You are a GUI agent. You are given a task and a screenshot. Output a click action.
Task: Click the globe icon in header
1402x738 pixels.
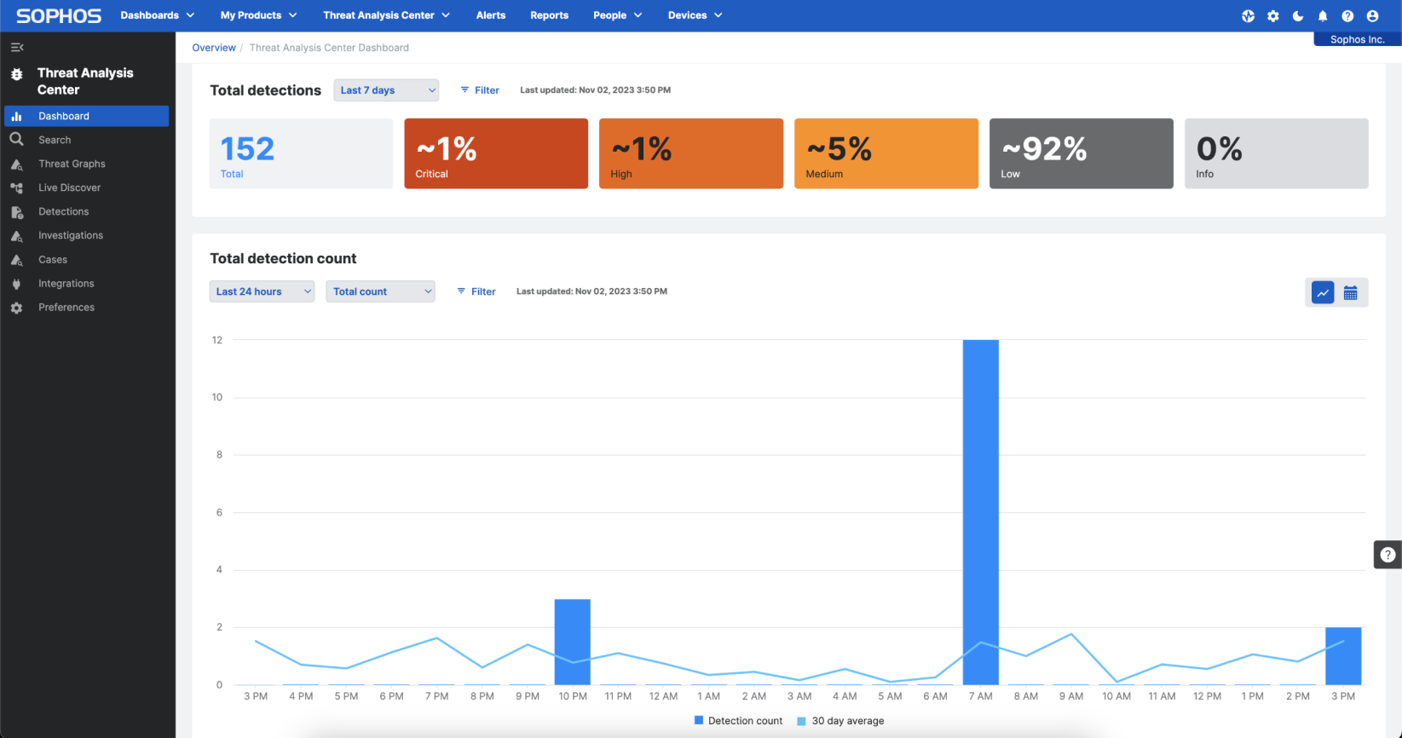coord(1249,16)
